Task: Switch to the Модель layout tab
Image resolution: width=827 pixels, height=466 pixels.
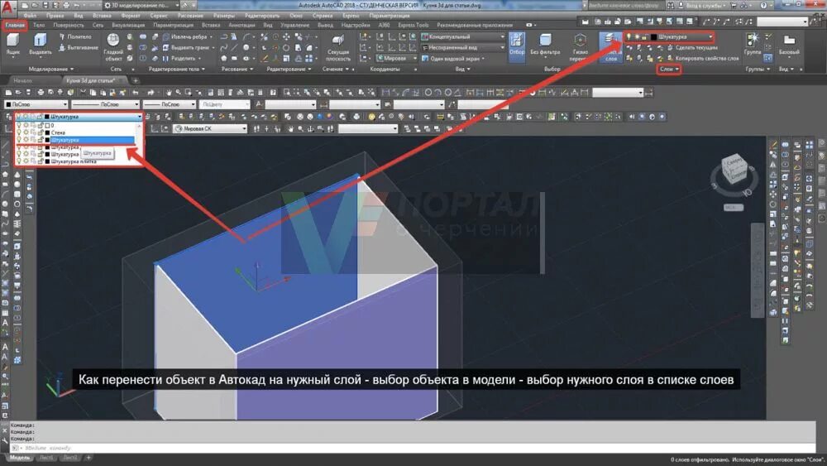Action: coord(20,458)
